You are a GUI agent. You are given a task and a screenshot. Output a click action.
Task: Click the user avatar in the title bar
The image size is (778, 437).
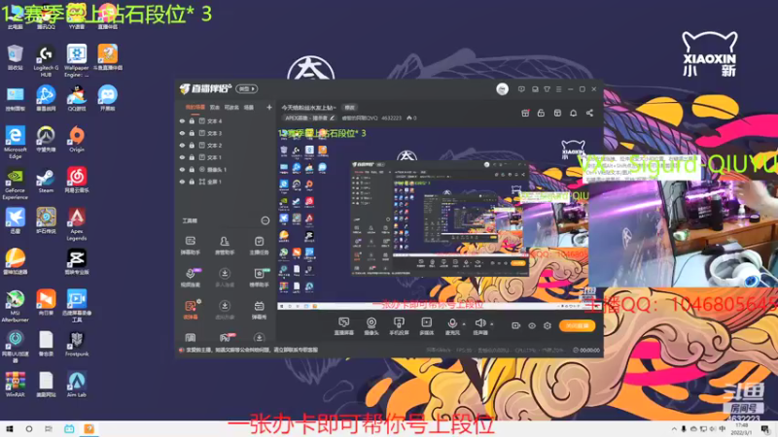coord(502,89)
